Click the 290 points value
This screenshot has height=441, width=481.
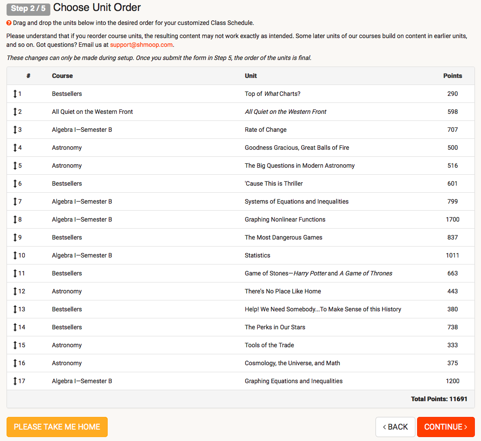[453, 94]
